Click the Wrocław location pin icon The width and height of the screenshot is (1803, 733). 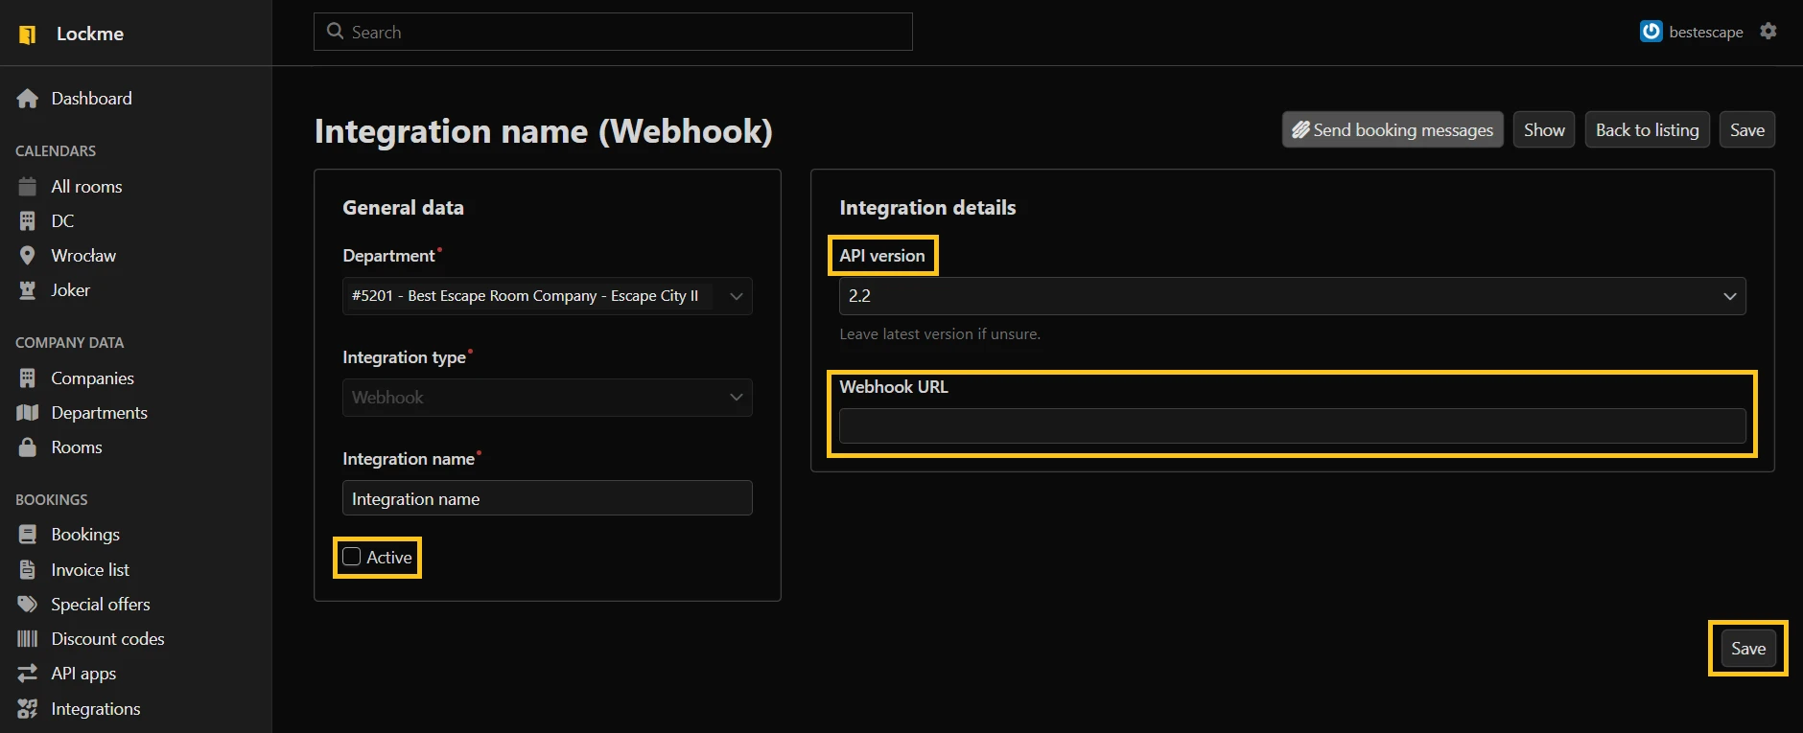[x=28, y=256]
